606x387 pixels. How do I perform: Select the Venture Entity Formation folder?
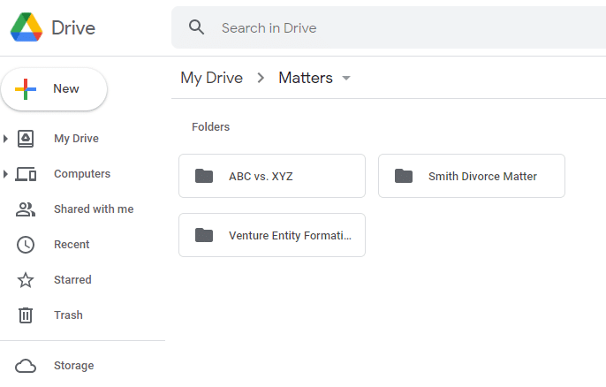coord(272,235)
